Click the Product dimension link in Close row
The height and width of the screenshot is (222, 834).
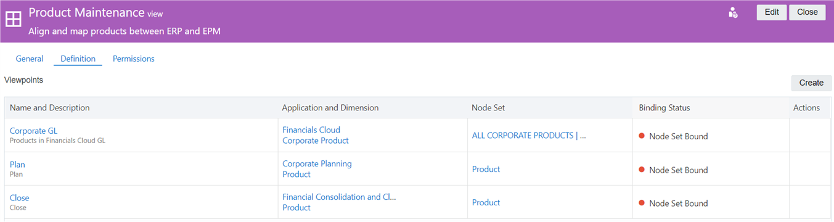point(296,208)
